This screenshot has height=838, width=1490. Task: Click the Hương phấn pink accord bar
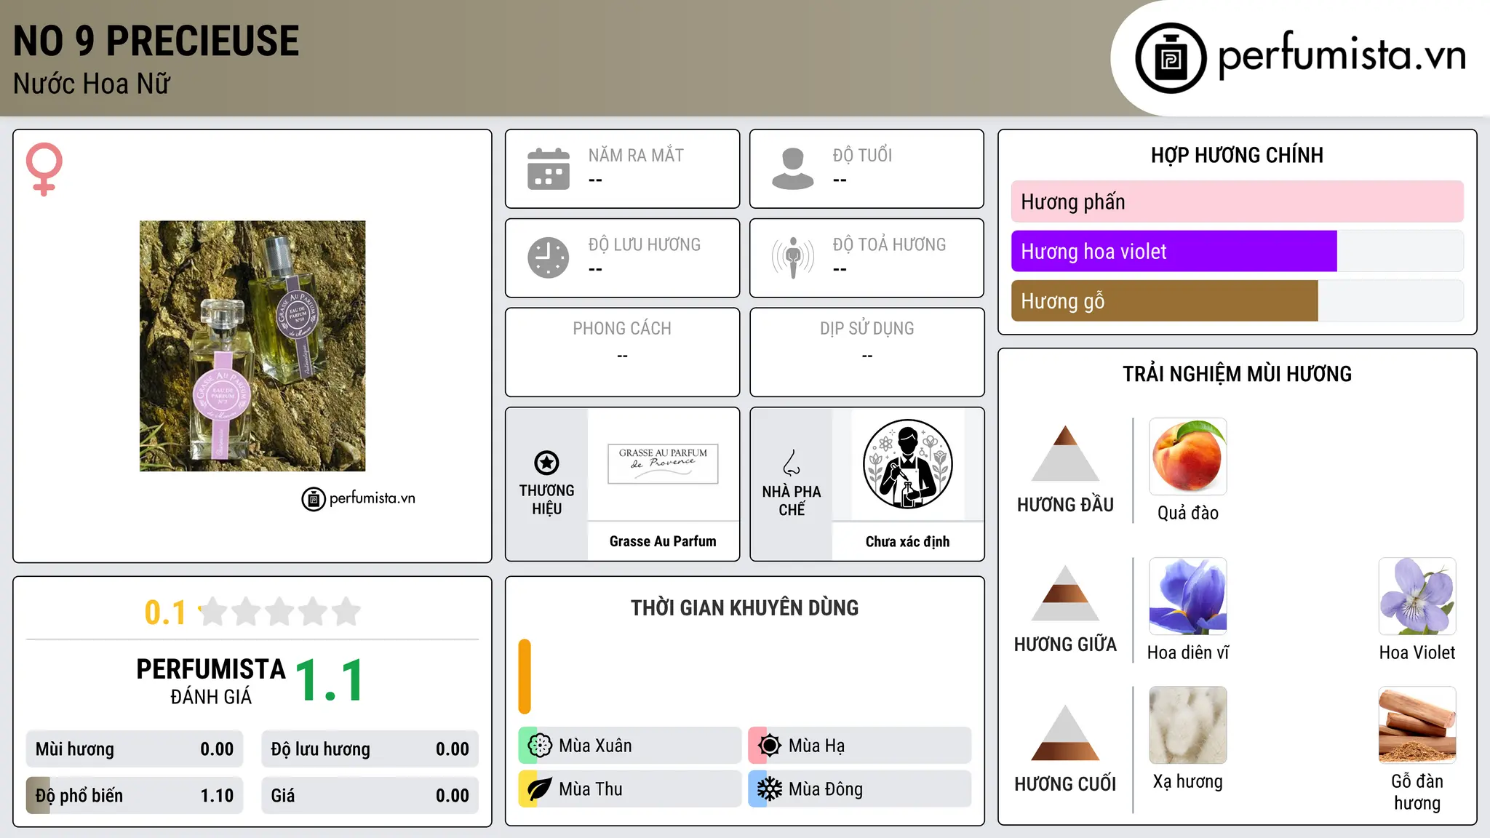click(x=1238, y=201)
